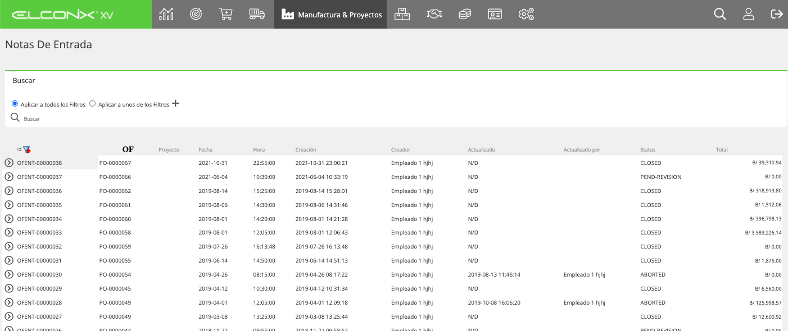Expand row OFENT-00000028
This screenshot has width=788, height=331.
pyautogui.click(x=9, y=302)
